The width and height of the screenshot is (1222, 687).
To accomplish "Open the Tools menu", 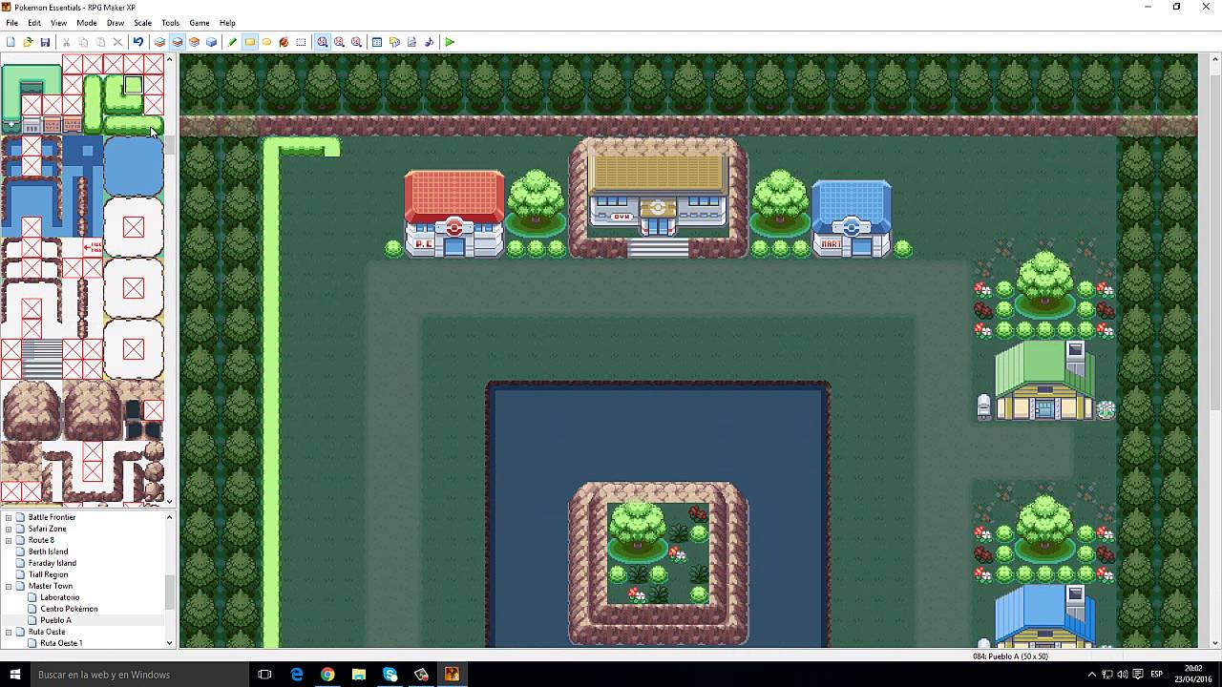I will [x=171, y=23].
